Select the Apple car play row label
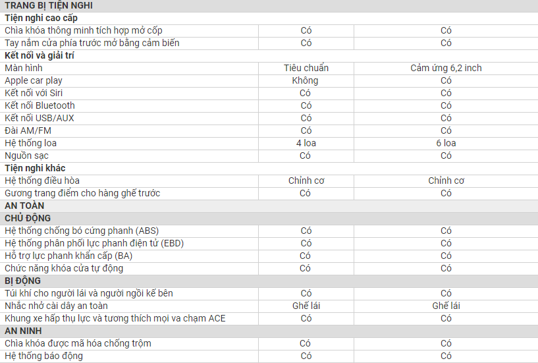538x363 pixels. (x=34, y=80)
